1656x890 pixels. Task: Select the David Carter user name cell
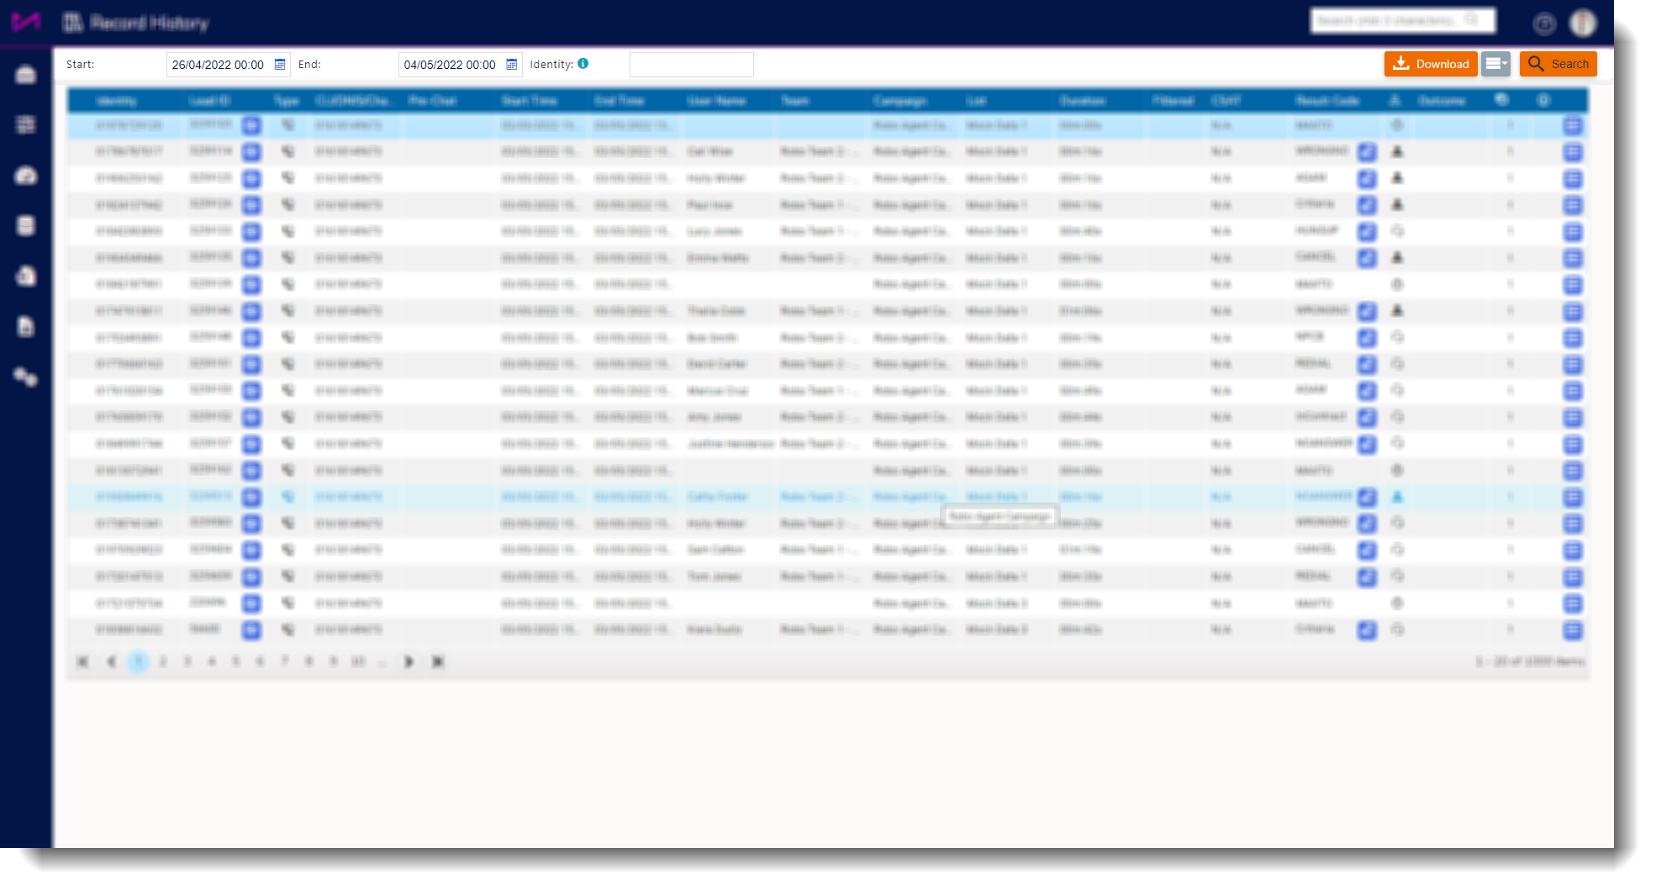coord(717,364)
